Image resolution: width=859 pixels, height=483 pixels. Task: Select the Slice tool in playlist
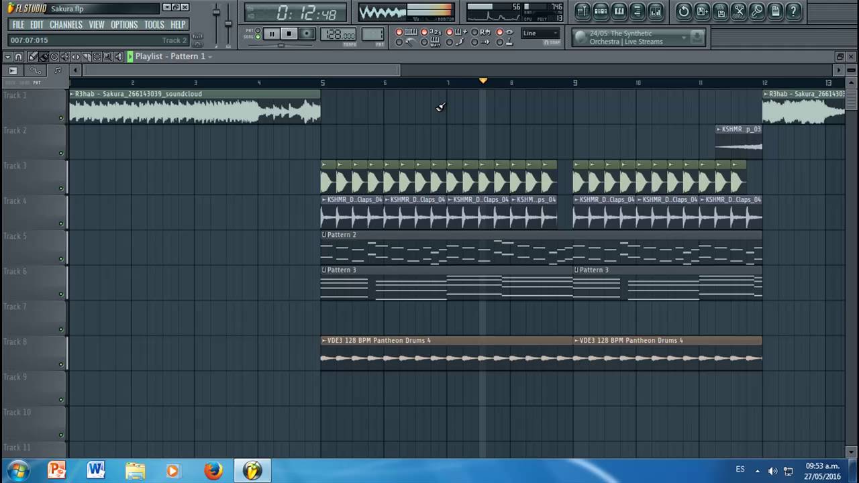pos(86,56)
